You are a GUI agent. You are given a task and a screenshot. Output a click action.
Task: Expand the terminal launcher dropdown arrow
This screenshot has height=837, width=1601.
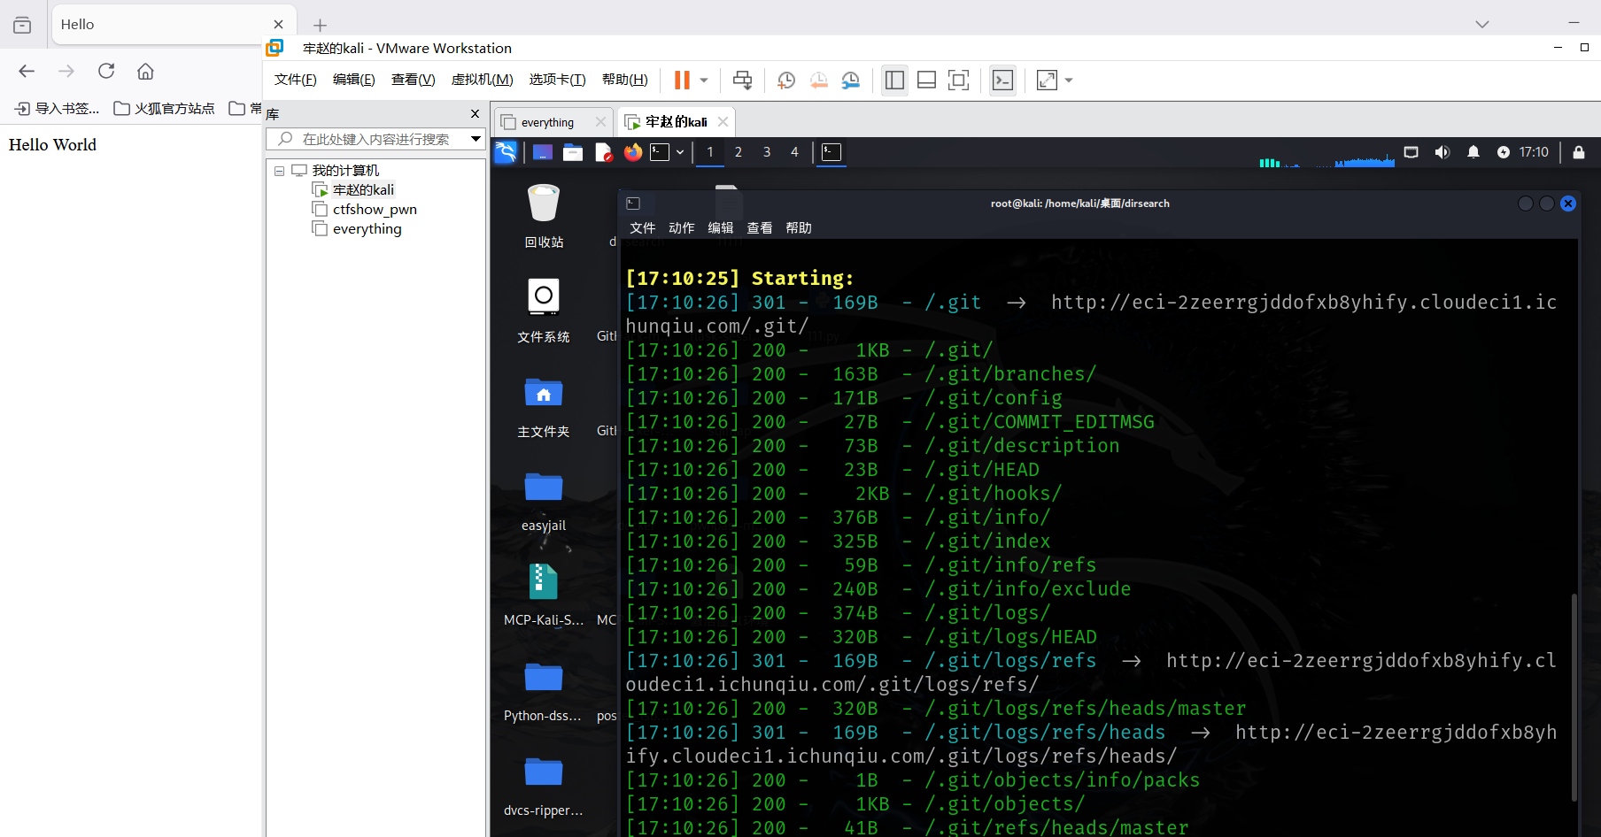coord(680,152)
